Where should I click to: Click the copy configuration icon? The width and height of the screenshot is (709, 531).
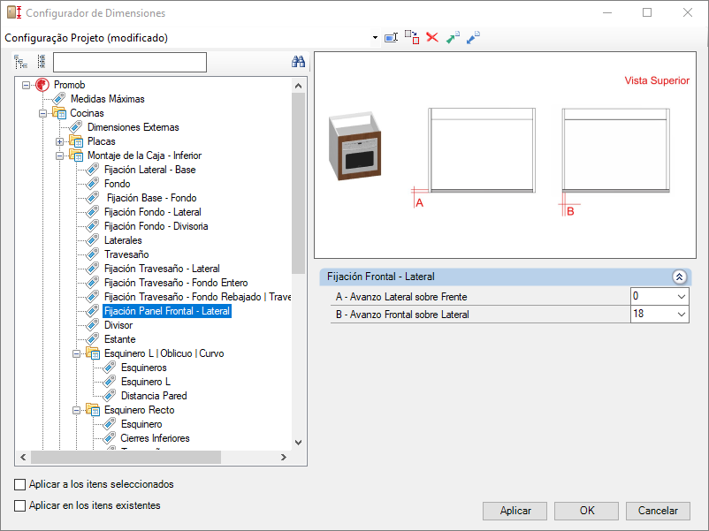pos(412,37)
